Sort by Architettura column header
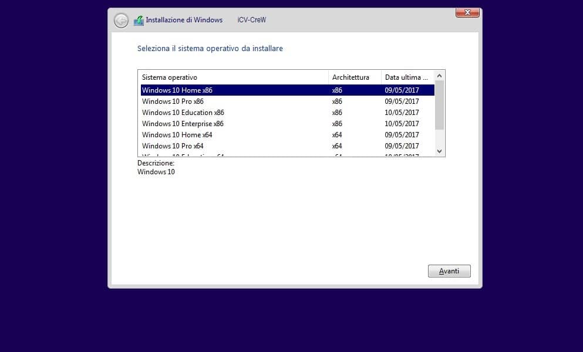The width and height of the screenshot is (583, 352). point(355,77)
